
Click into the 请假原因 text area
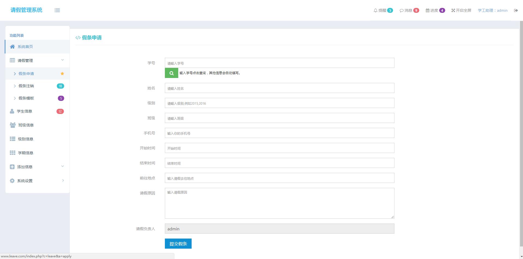pos(280,203)
